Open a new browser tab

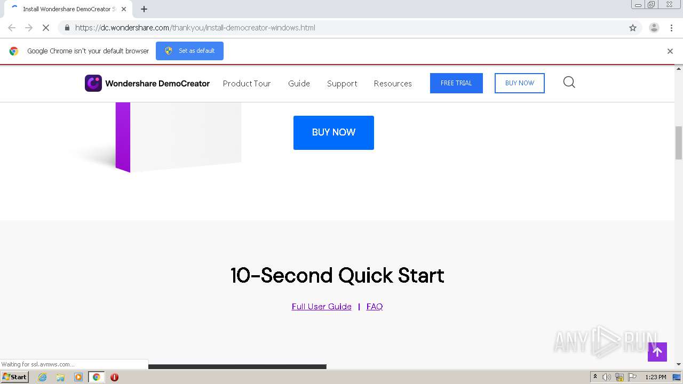click(144, 9)
